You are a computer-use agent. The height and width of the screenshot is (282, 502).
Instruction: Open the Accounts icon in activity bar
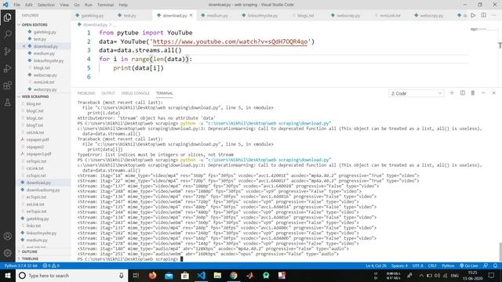[7, 236]
